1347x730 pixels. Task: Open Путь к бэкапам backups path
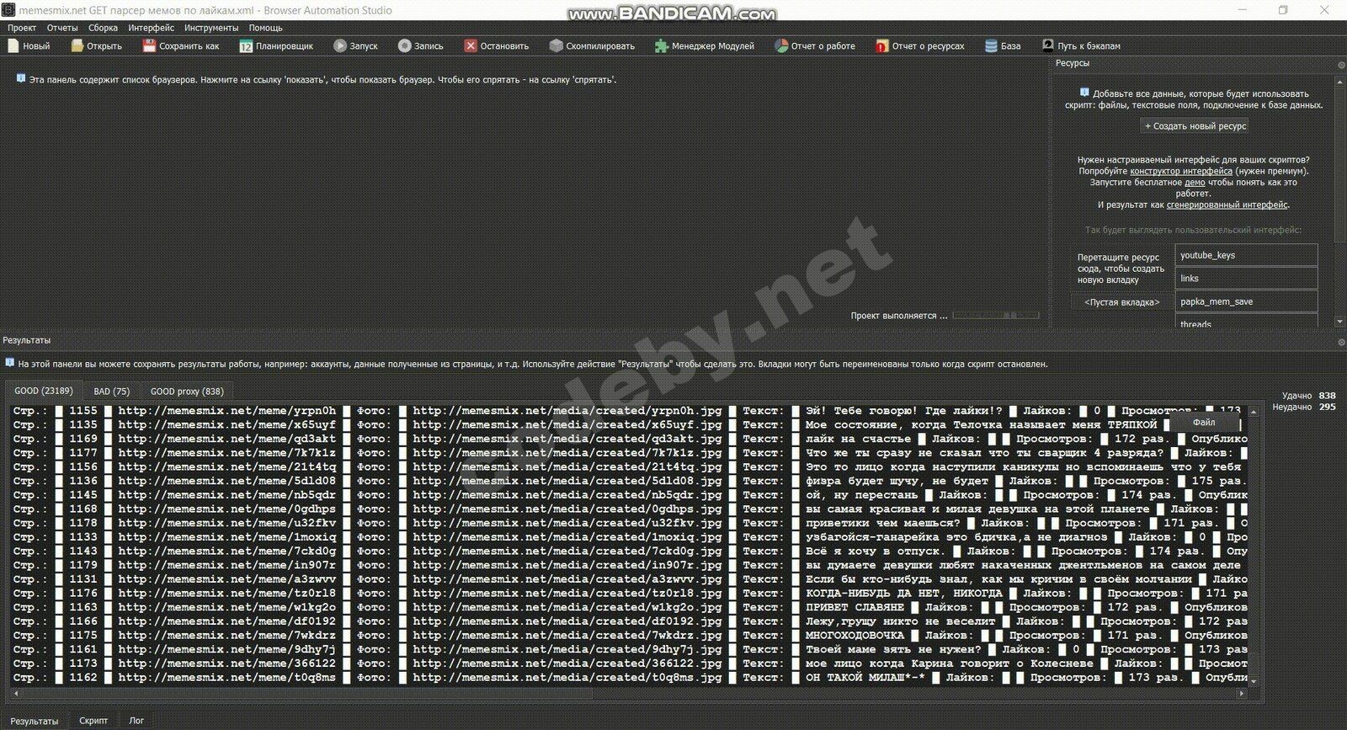[x=1081, y=46]
